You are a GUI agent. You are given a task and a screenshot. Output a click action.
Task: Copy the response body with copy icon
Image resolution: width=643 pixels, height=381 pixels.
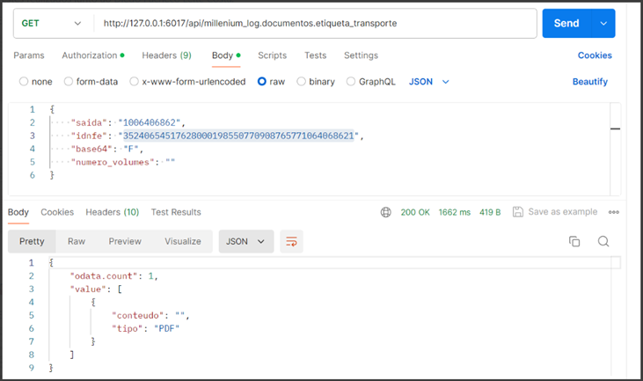574,241
